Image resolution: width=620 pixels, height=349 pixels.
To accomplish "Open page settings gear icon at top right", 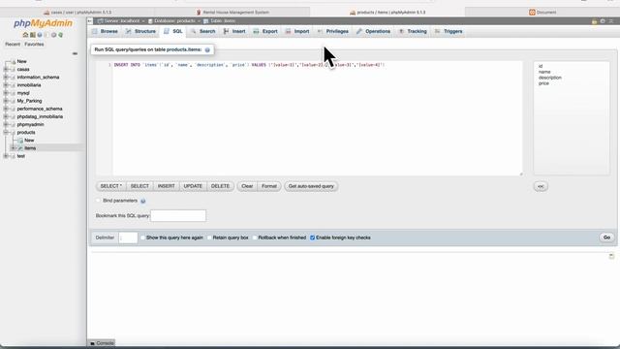I will [x=603, y=21].
